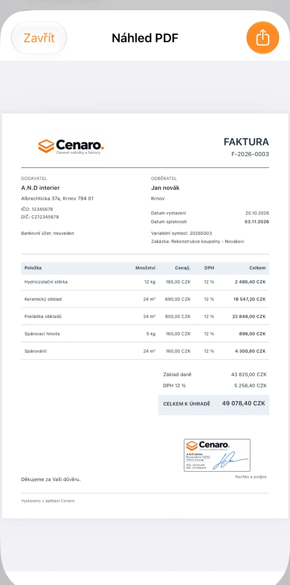Click issue date 20.10.2026
Viewport: 290px width, 585px height.
pos(257,213)
